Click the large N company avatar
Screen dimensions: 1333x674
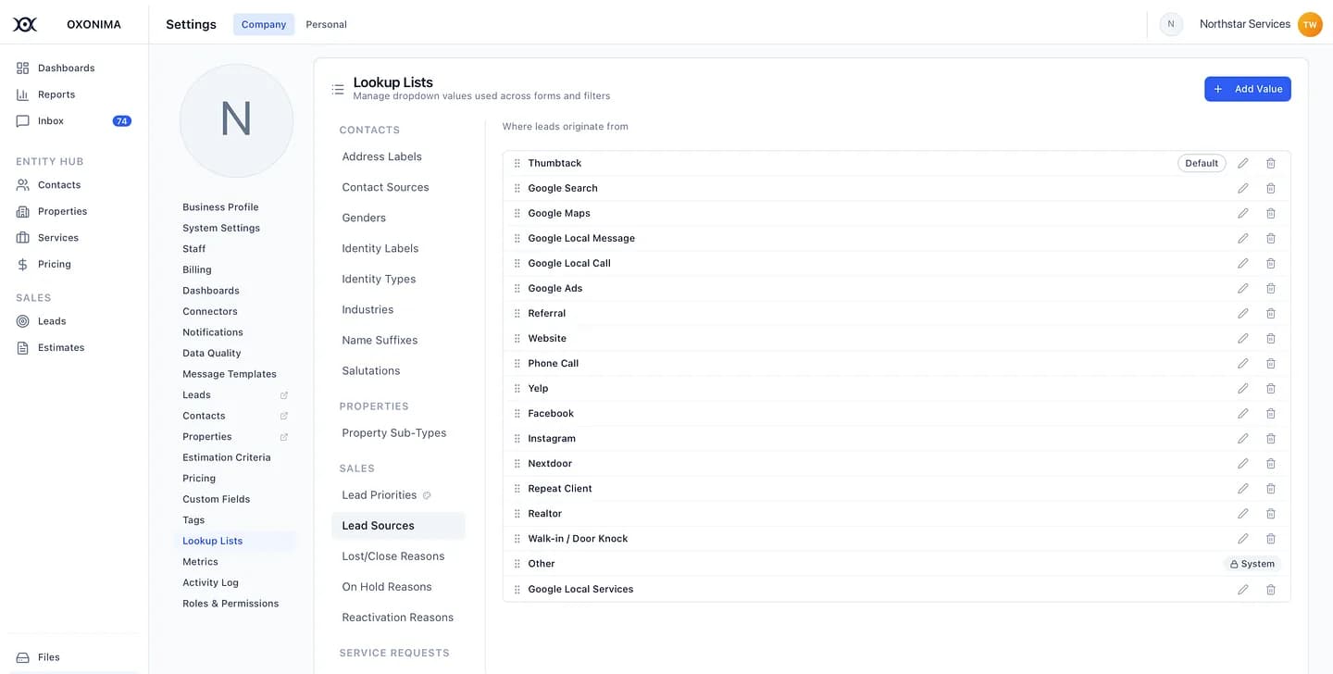[x=236, y=120]
